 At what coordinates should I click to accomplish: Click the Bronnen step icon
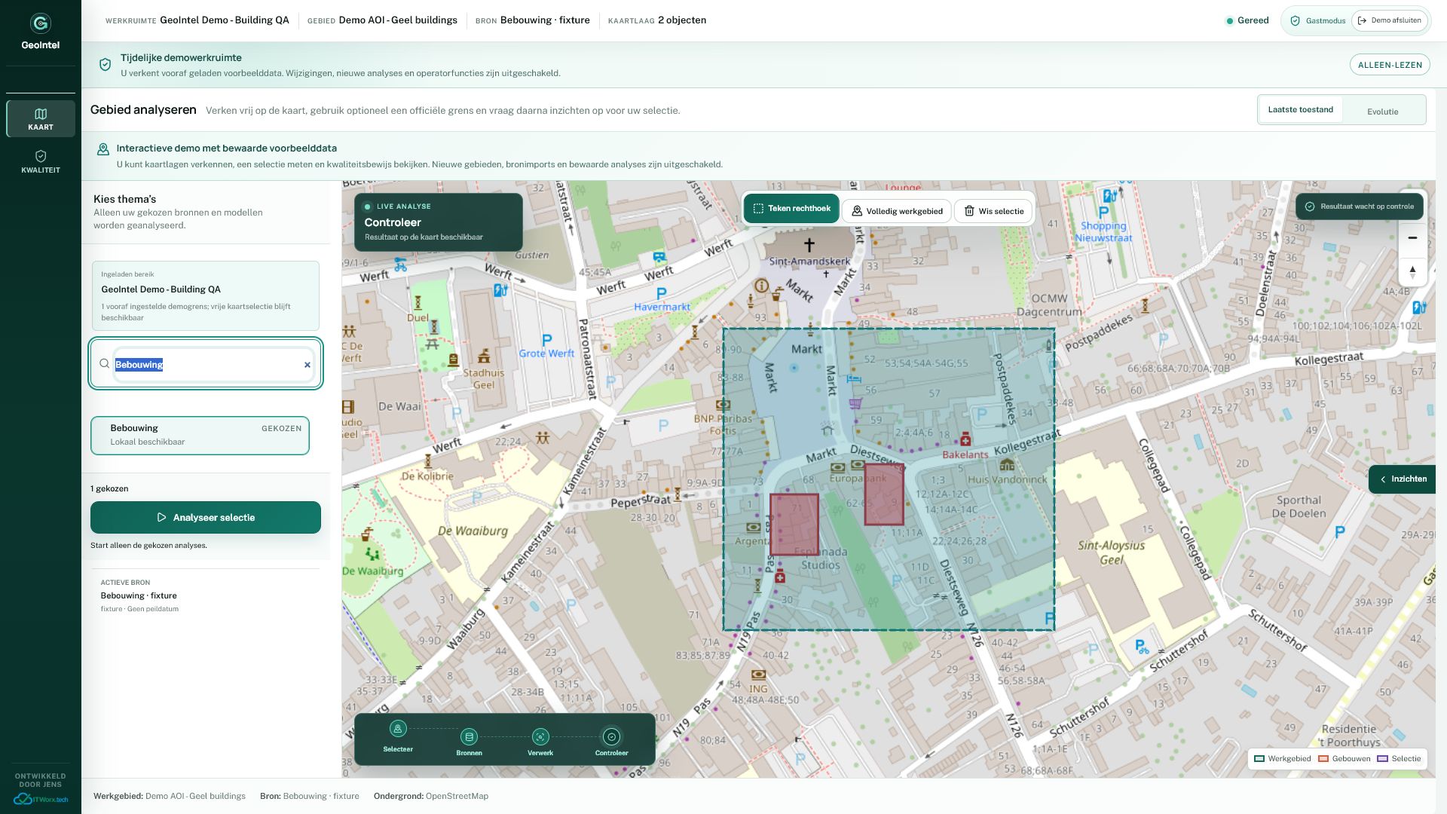click(x=469, y=737)
